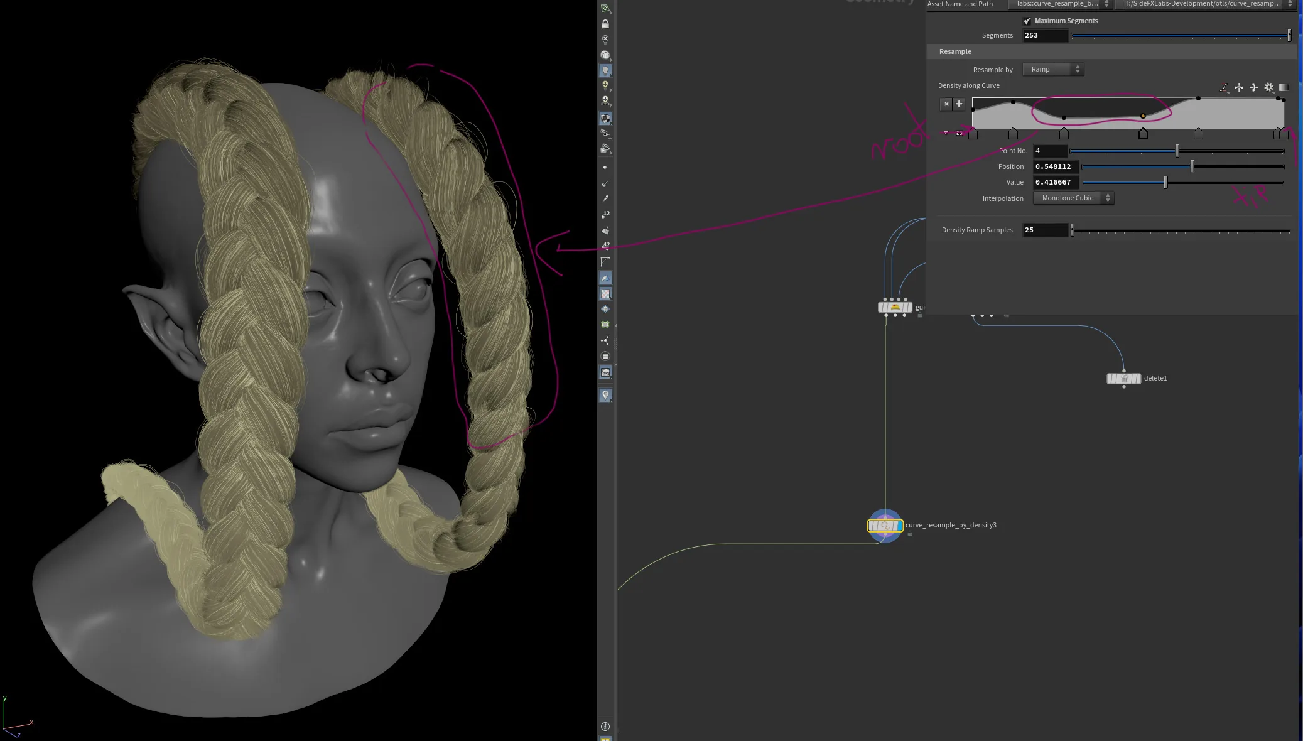Viewport: 1303px width, 741px height.
Task: Remove ramp point with the X button
Action: tap(946, 104)
